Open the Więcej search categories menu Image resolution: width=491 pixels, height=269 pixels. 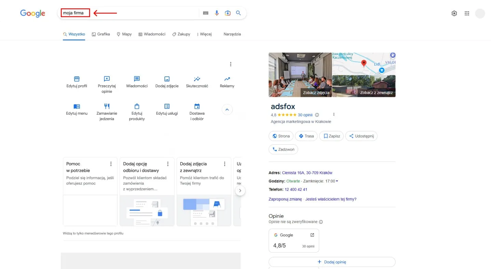204,34
